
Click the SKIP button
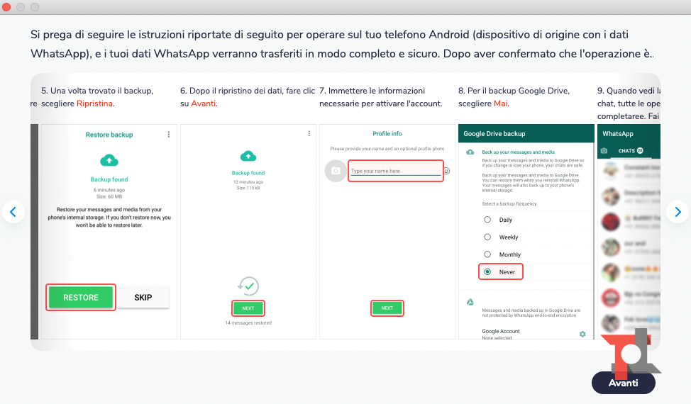pyautogui.click(x=143, y=298)
